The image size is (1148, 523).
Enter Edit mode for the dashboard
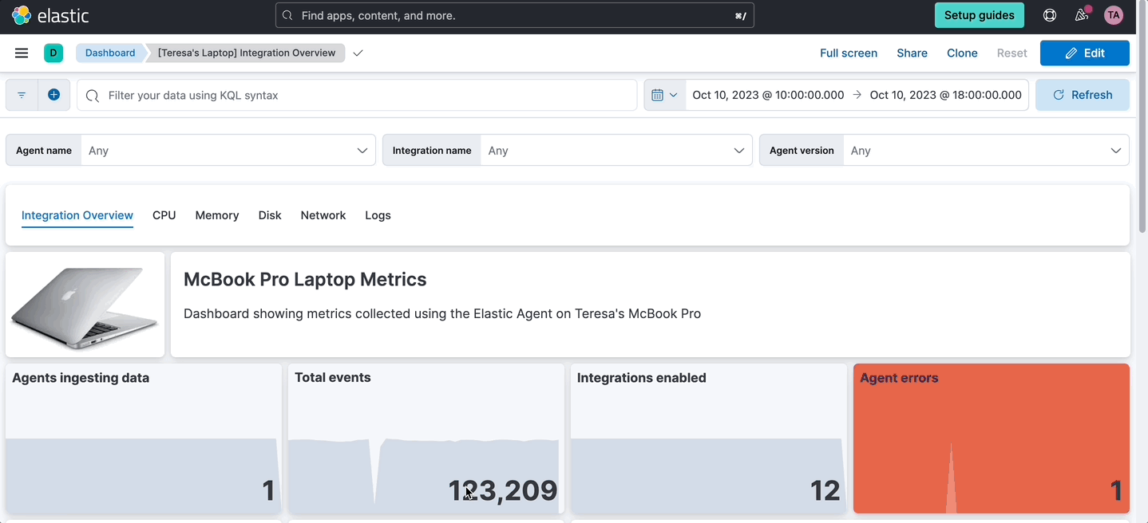(1084, 53)
